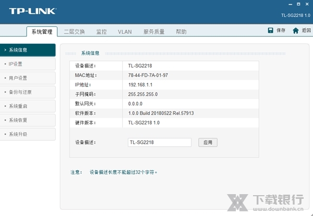Open IP设置 in the sidebar
313x216 pixels.
tap(28, 64)
